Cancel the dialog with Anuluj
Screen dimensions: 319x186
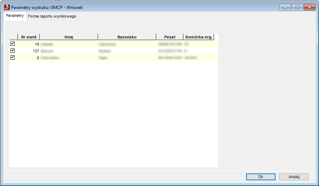[x=294, y=177]
